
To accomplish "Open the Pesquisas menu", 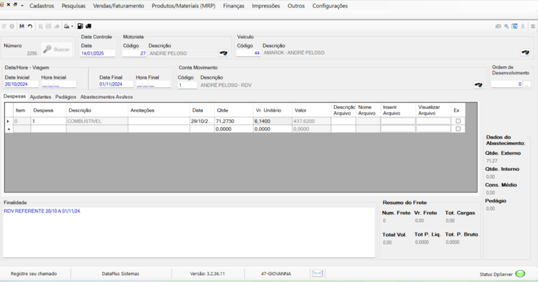I will pos(73,6).
